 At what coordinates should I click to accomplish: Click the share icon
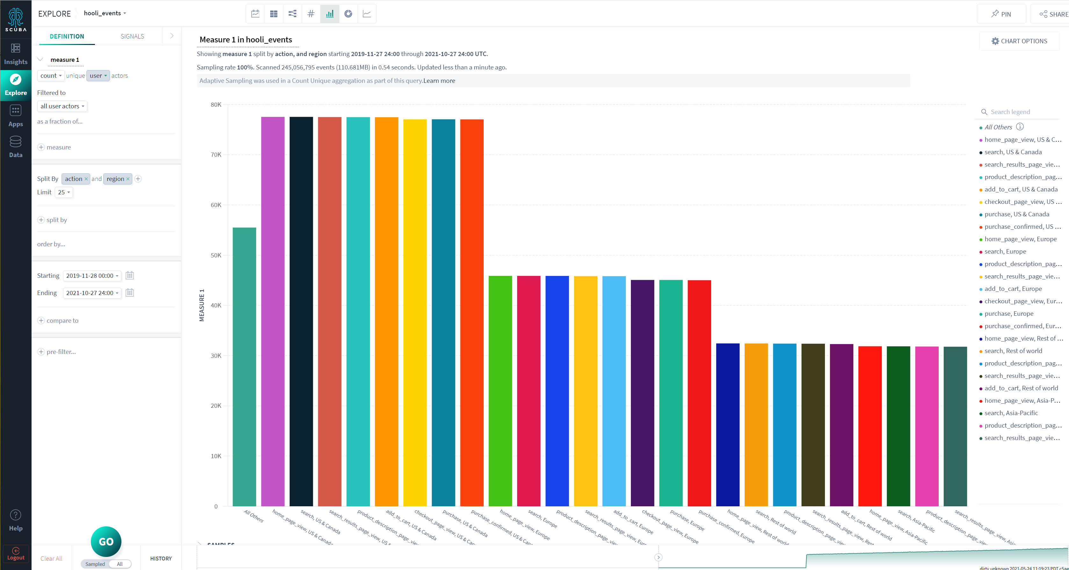click(x=1043, y=14)
